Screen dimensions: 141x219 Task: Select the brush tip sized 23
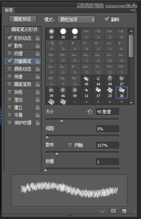click(x=110, y=92)
